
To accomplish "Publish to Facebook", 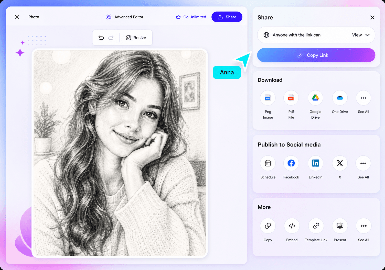I will 291,163.
